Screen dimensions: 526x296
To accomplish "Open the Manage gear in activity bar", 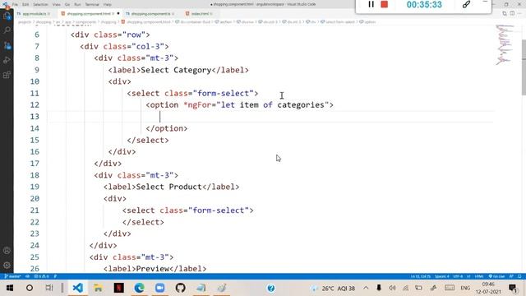I will pyautogui.click(x=7, y=266).
